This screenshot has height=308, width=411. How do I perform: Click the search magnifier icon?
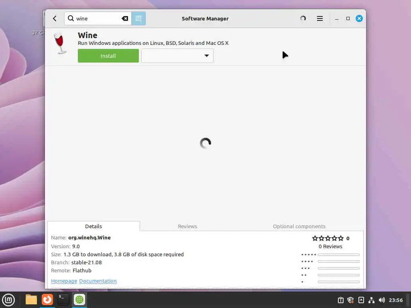click(71, 18)
